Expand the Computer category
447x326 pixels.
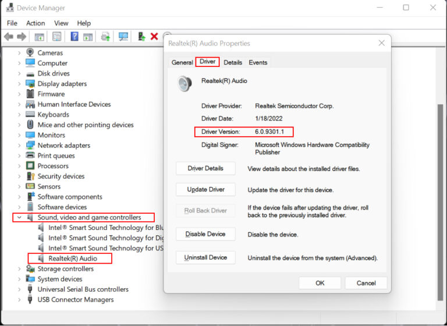19,63
